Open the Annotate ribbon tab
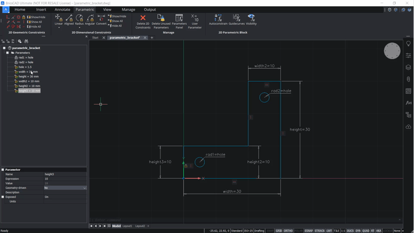Screen dimensions: 414x233 pyautogui.click(x=62, y=9)
